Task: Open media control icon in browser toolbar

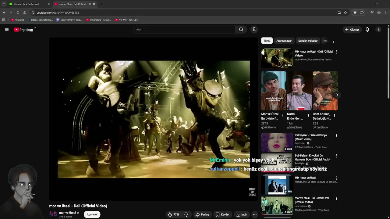Action: tap(372, 12)
